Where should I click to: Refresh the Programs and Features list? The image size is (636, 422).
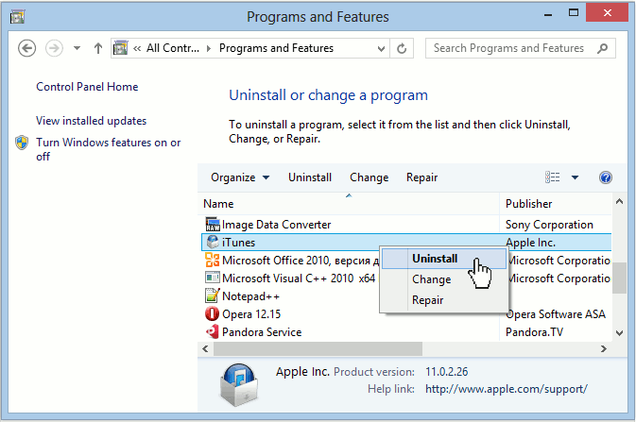[x=402, y=49]
